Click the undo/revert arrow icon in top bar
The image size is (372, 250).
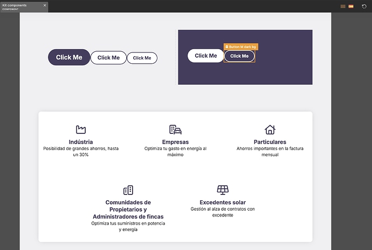click(x=364, y=6)
